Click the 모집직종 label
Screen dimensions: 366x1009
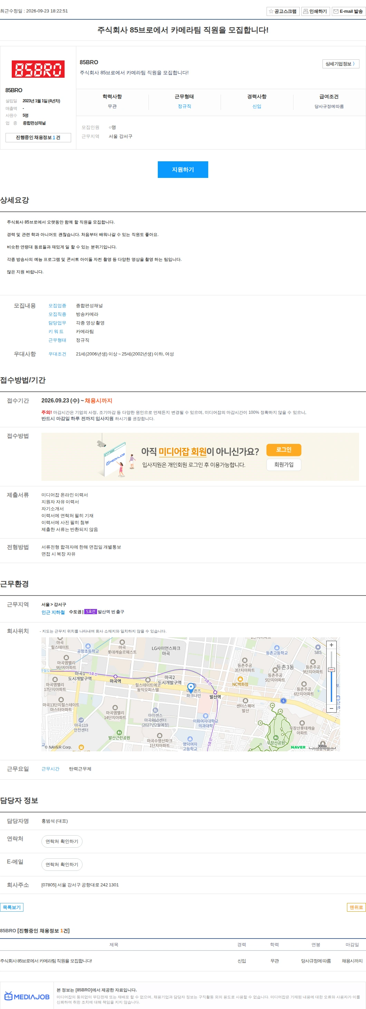[57, 314]
